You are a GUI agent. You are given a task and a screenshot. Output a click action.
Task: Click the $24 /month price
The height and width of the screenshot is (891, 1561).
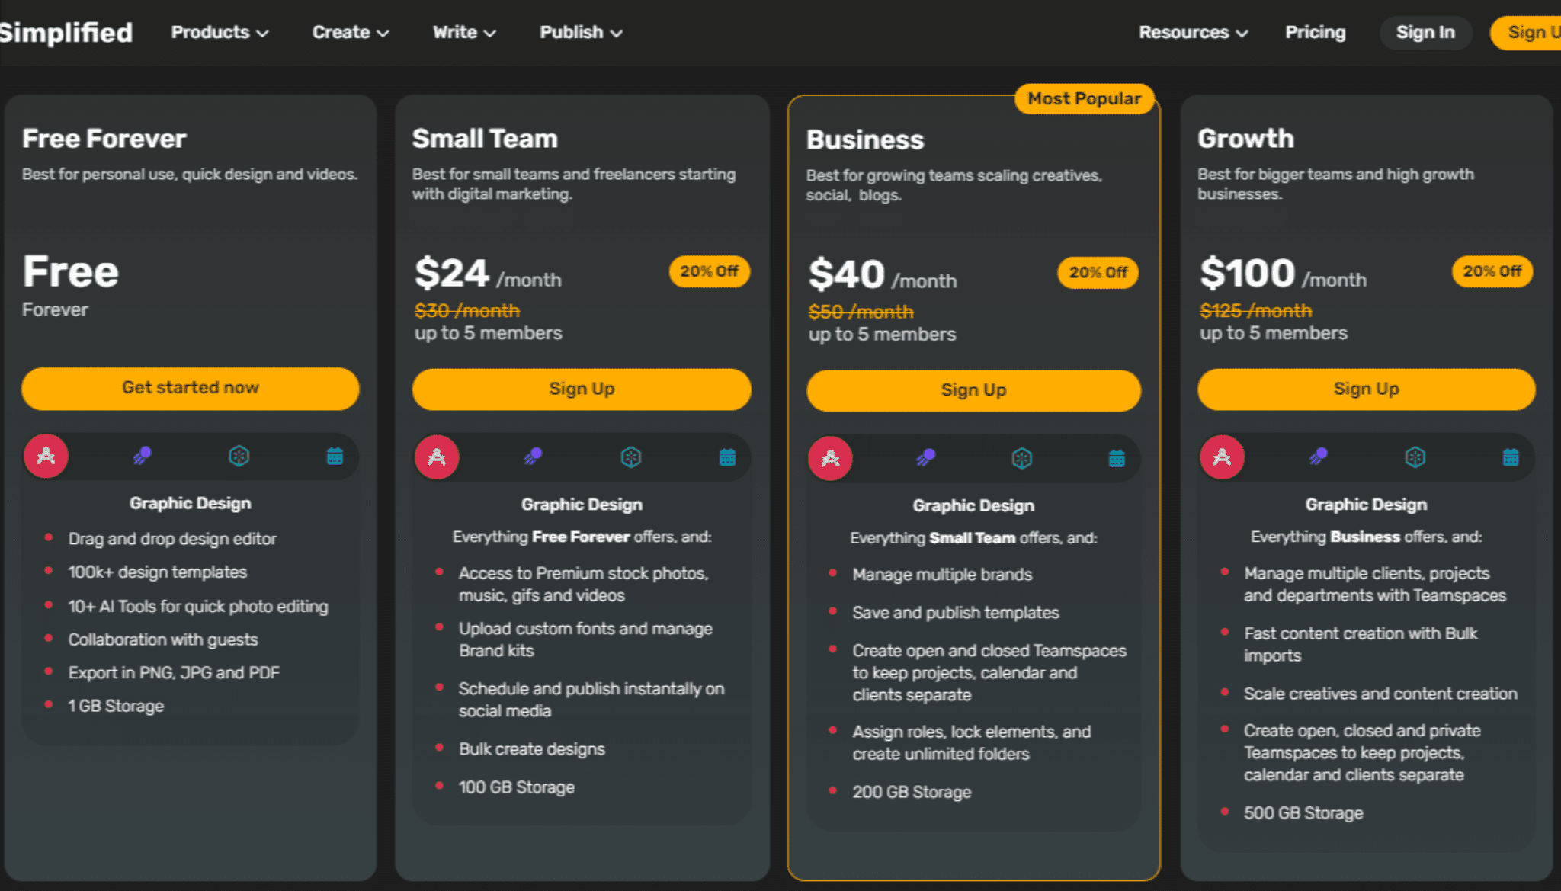(488, 273)
